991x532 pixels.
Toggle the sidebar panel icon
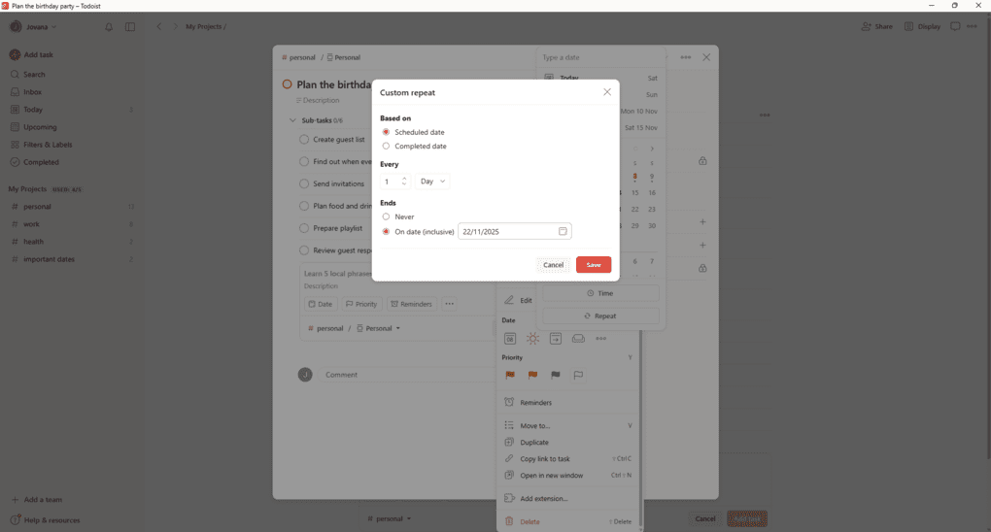(x=130, y=26)
